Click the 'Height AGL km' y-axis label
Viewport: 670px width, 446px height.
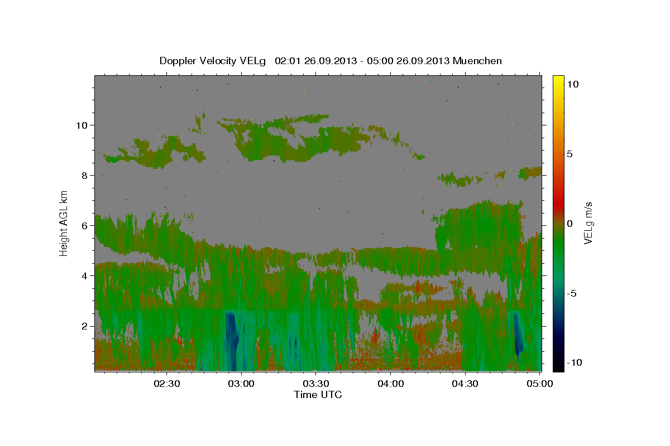pos(64,223)
